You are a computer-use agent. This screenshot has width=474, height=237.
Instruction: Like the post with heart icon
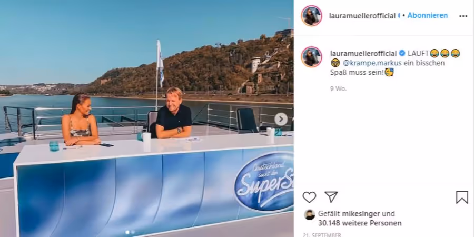point(309,197)
